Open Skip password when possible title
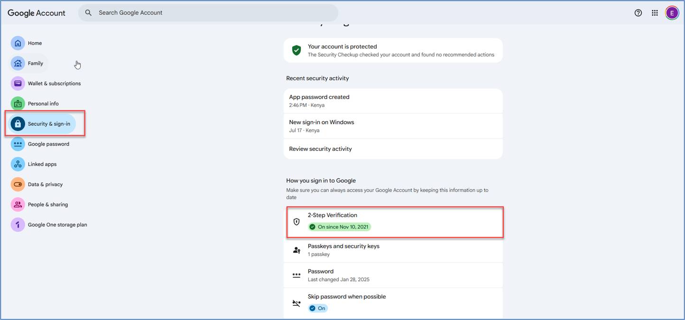Image resolution: width=685 pixels, height=320 pixels. (x=347, y=297)
